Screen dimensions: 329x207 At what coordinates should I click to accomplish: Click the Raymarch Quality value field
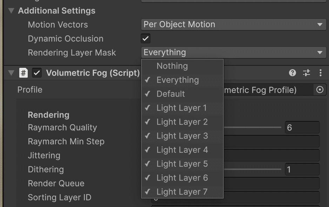coord(302,128)
